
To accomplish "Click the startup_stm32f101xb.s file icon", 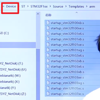I will point(48,39).
